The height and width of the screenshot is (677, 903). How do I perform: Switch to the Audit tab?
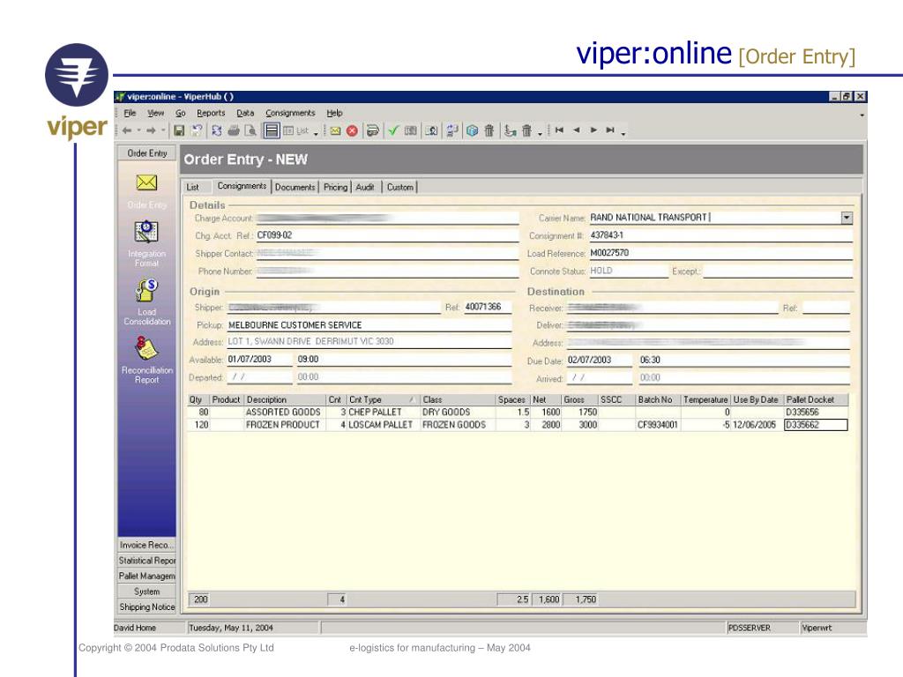pyautogui.click(x=364, y=187)
